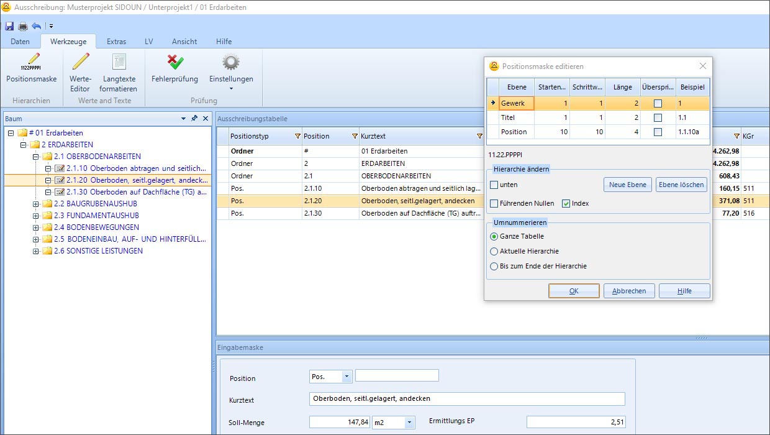Expand the 2.2 BAUGRUBENAUSHUB tree folder
The image size is (770, 435).
click(x=36, y=204)
